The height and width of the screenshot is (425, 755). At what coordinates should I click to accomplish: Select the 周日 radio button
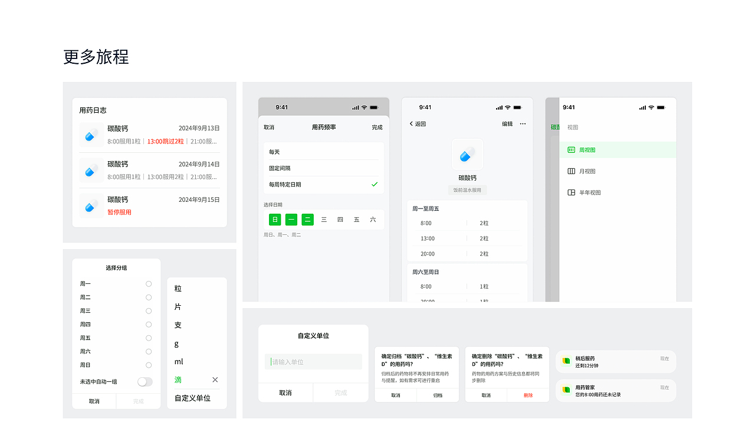point(149,365)
